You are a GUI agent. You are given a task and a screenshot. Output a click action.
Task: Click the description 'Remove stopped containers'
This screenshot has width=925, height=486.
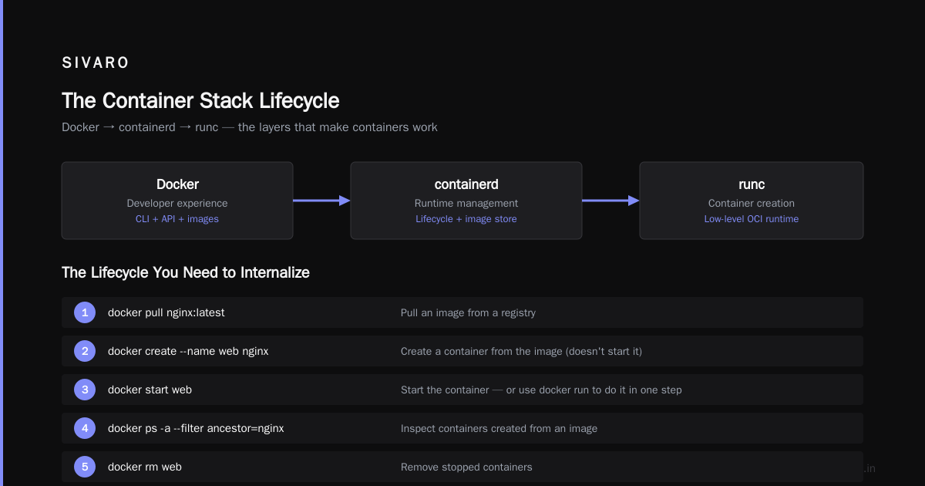click(466, 467)
